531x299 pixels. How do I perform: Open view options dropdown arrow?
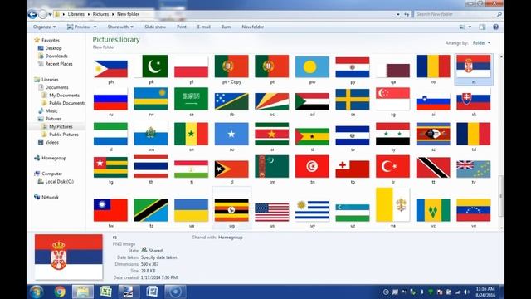point(470,27)
